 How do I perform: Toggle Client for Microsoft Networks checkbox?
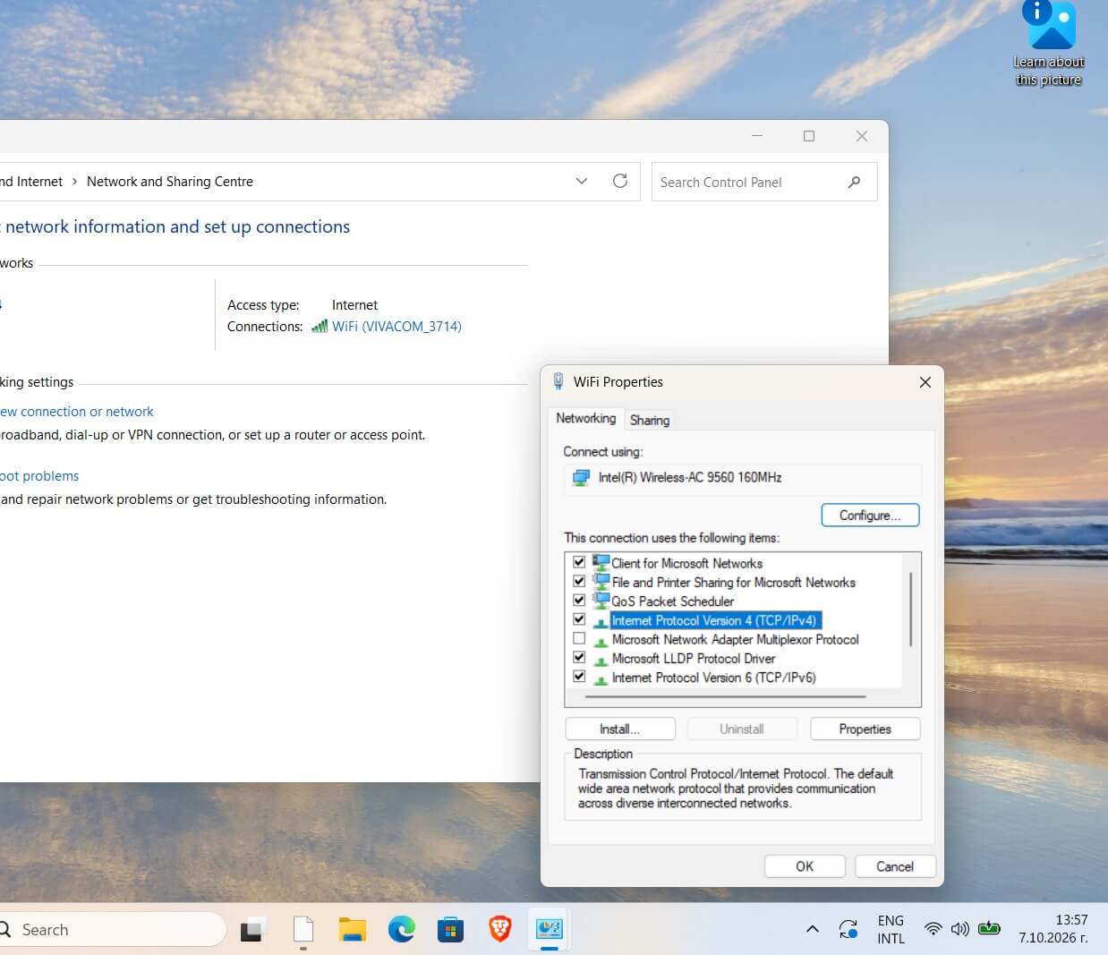579,562
